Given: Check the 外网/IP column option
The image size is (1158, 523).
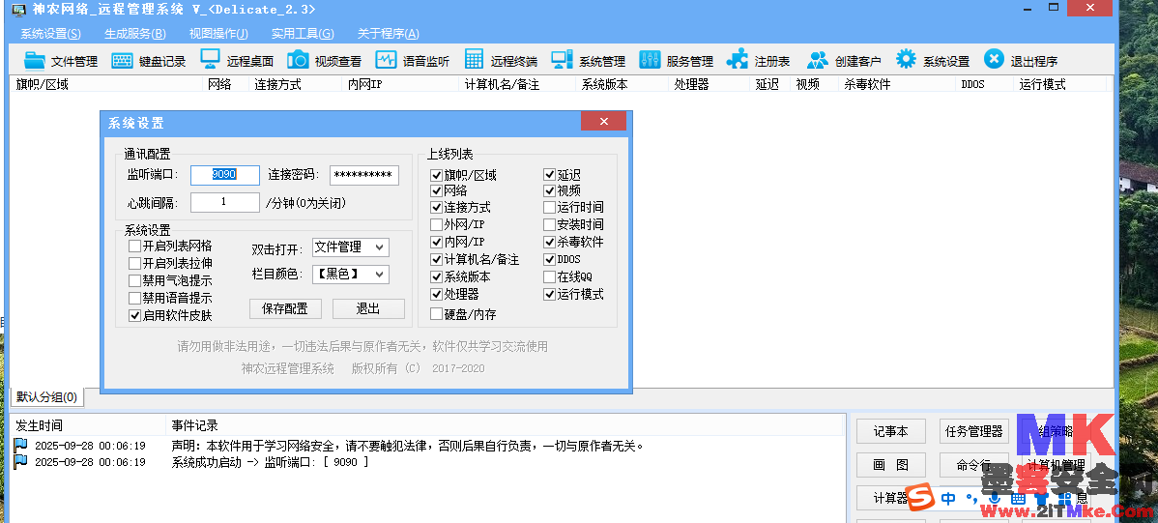Looking at the screenshot, I should [x=437, y=225].
